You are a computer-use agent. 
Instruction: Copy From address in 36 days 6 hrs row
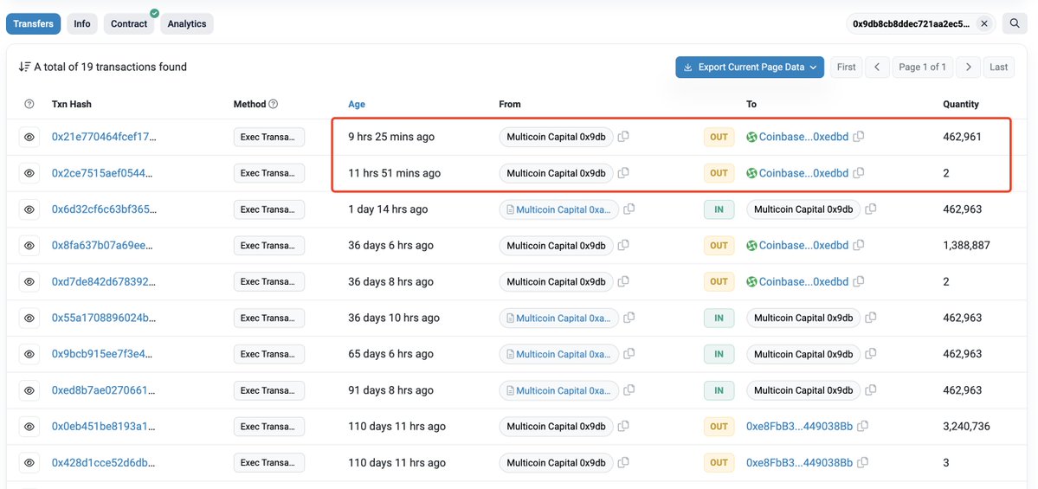tap(623, 246)
